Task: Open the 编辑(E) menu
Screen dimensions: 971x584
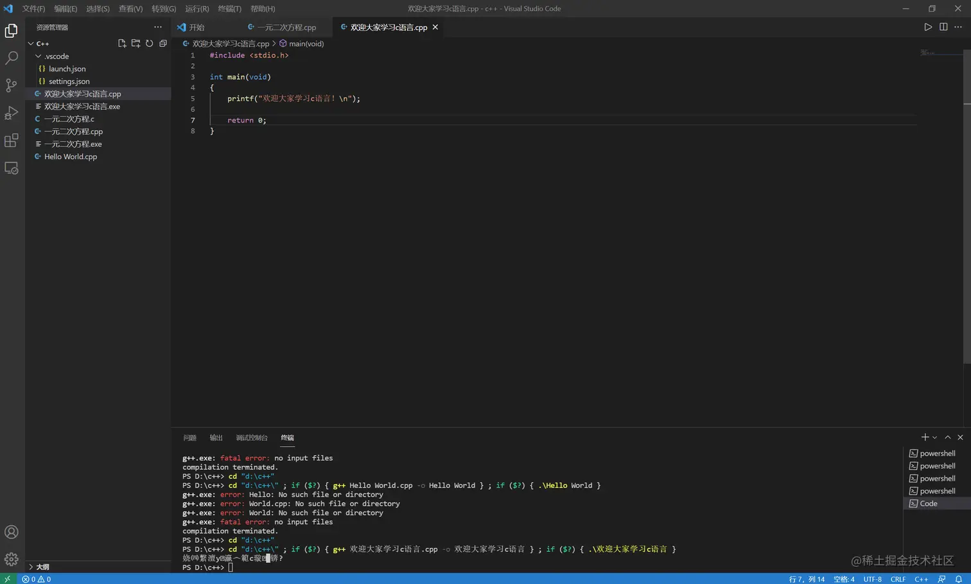Action: point(66,8)
